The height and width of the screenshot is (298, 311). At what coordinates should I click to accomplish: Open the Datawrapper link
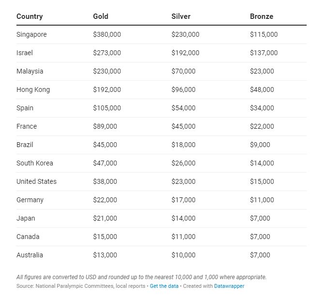tap(229, 286)
